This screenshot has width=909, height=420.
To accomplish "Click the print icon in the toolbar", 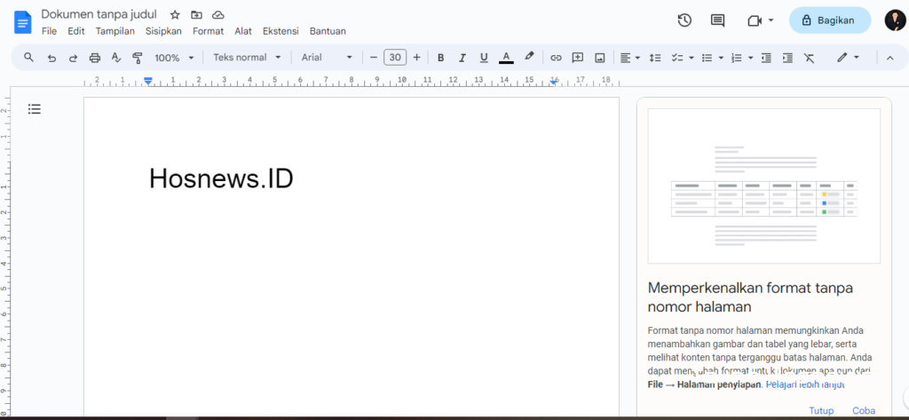I will pyautogui.click(x=95, y=58).
